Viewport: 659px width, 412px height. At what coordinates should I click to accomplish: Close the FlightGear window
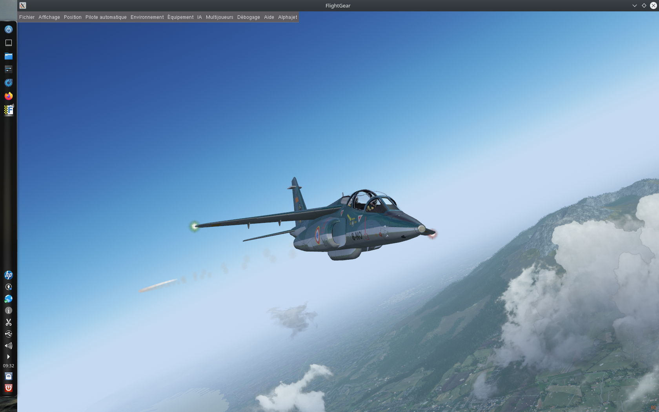tap(654, 5)
